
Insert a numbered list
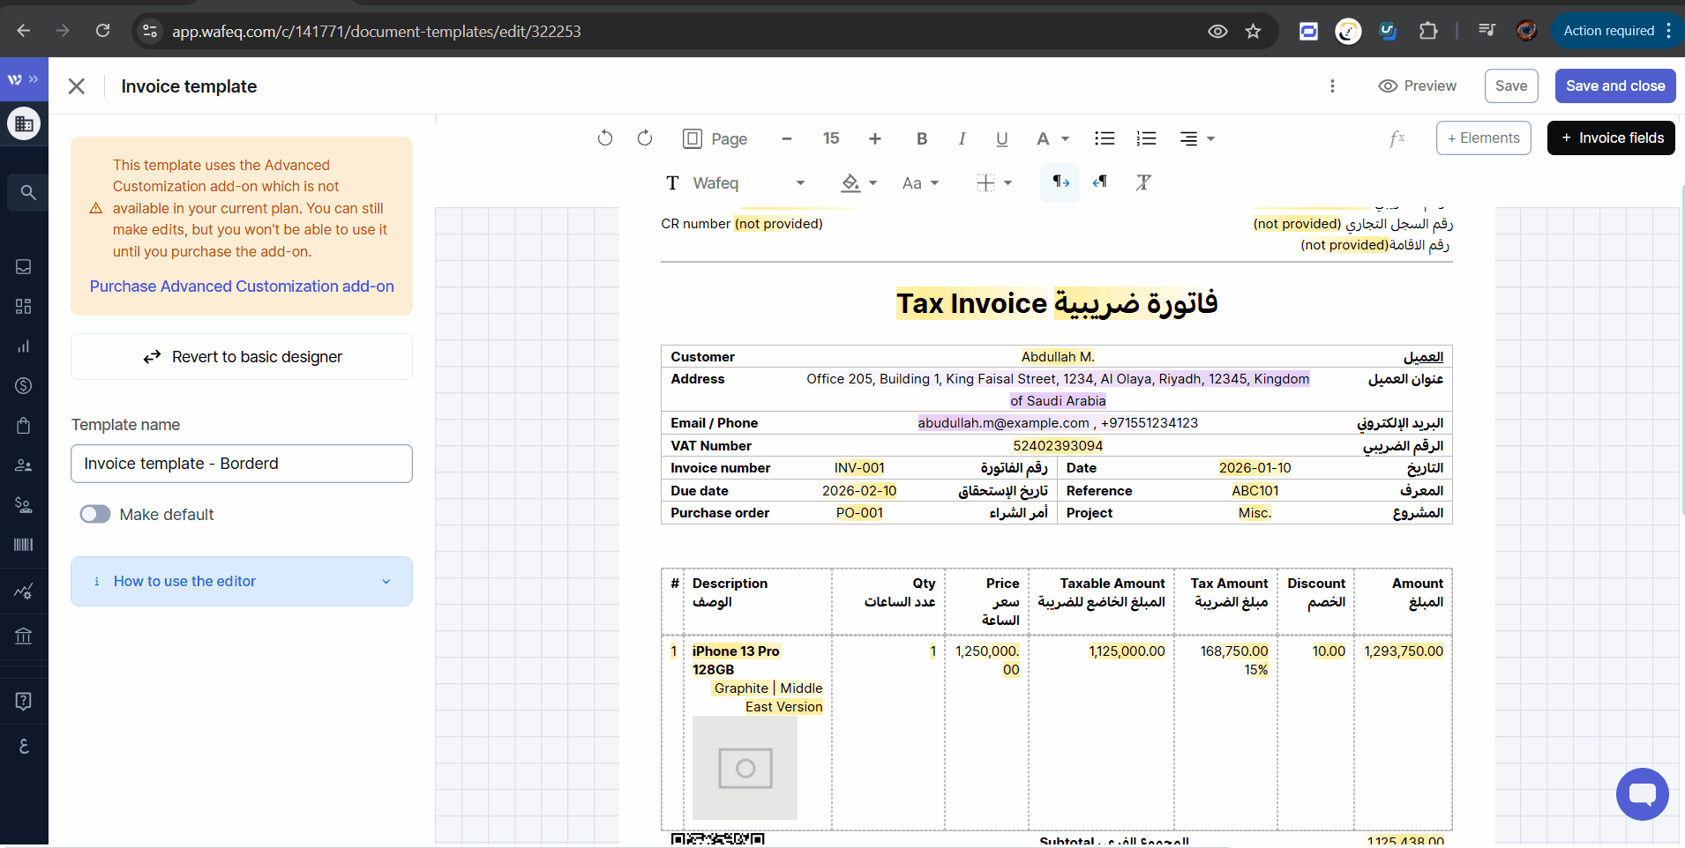coord(1146,138)
